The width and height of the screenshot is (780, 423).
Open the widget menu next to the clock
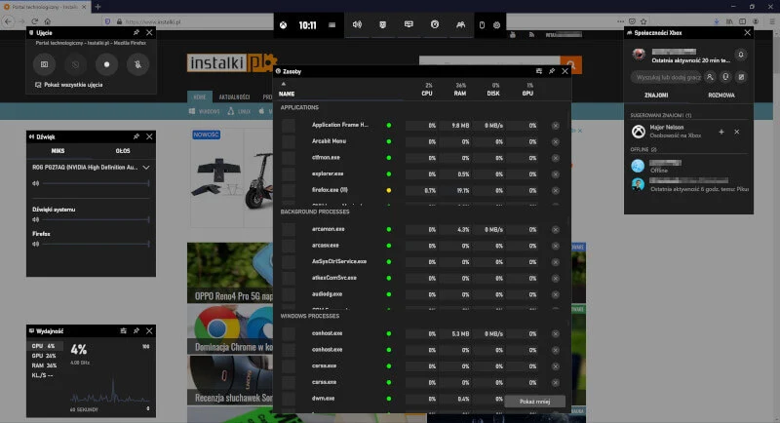pyautogui.click(x=331, y=24)
